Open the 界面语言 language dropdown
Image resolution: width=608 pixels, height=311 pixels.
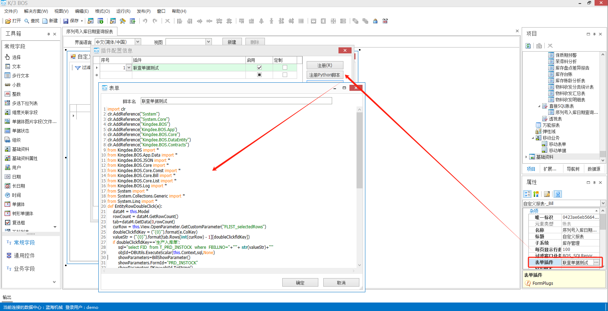(138, 42)
